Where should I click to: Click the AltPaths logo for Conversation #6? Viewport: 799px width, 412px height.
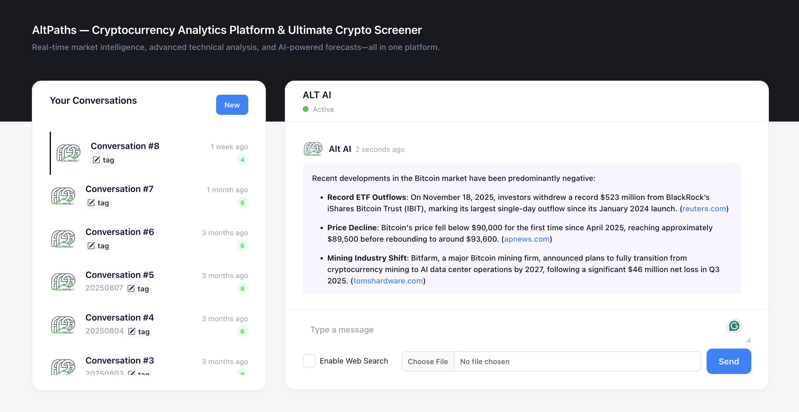click(63, 239)
